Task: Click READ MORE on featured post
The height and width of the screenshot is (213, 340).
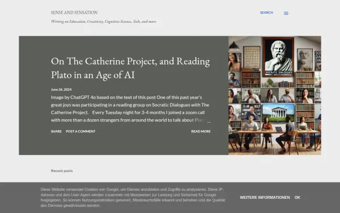Action: (201, 131)
